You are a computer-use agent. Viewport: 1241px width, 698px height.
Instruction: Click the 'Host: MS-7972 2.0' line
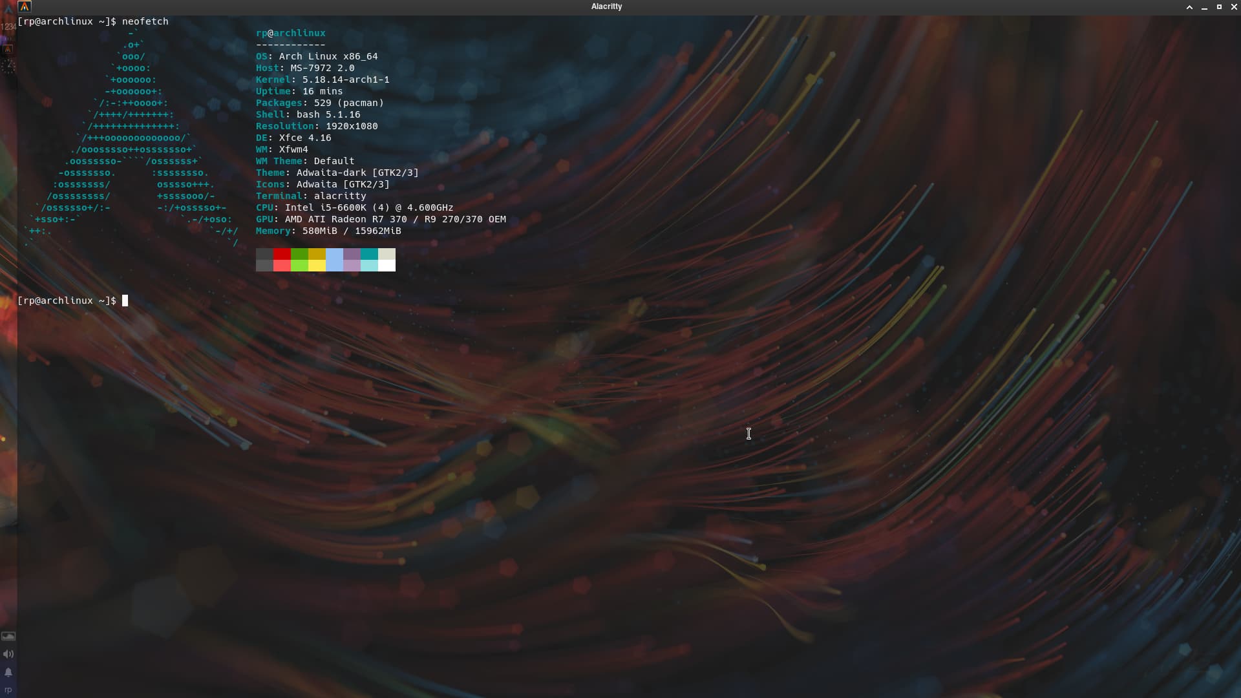pyautogui.click(x=305, y=68)
